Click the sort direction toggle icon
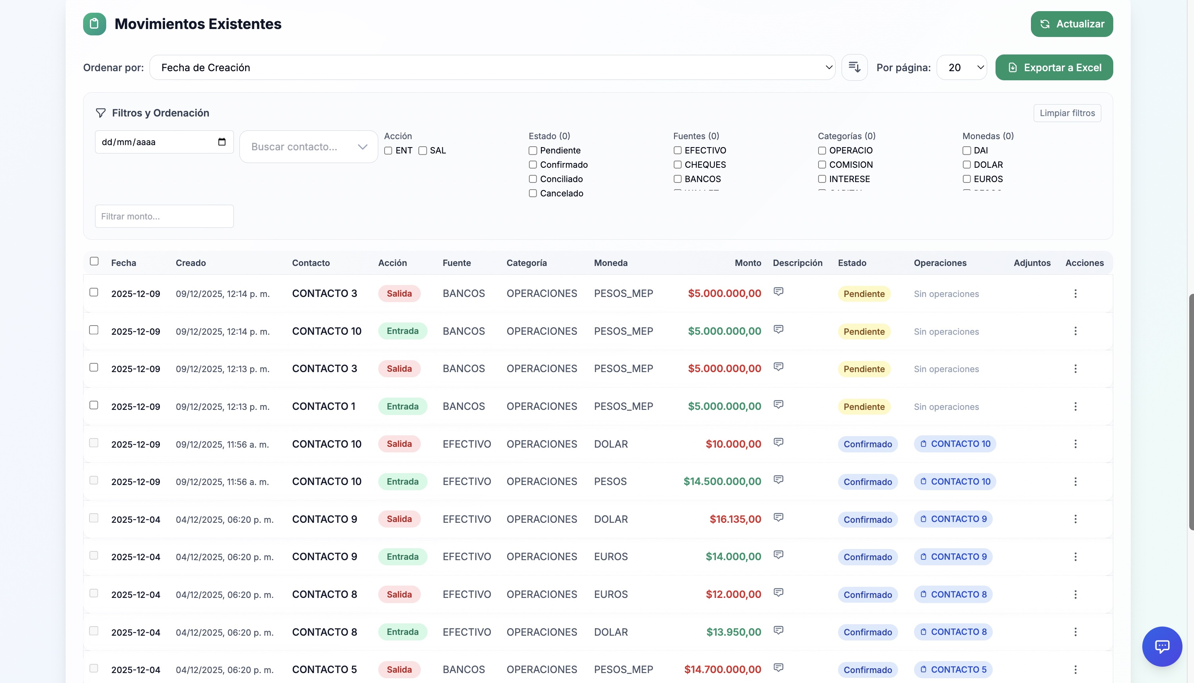1194x683 pixels. 854,67
